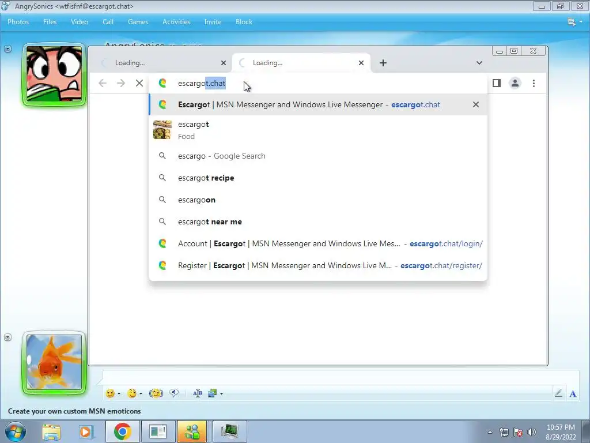Open the winks dropdown arrow
Screen dimensions: 590x443
(141, 393)
